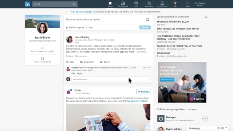Open the pin.it link in the FixDex post
233x131 pixels.
click(136, 101)
